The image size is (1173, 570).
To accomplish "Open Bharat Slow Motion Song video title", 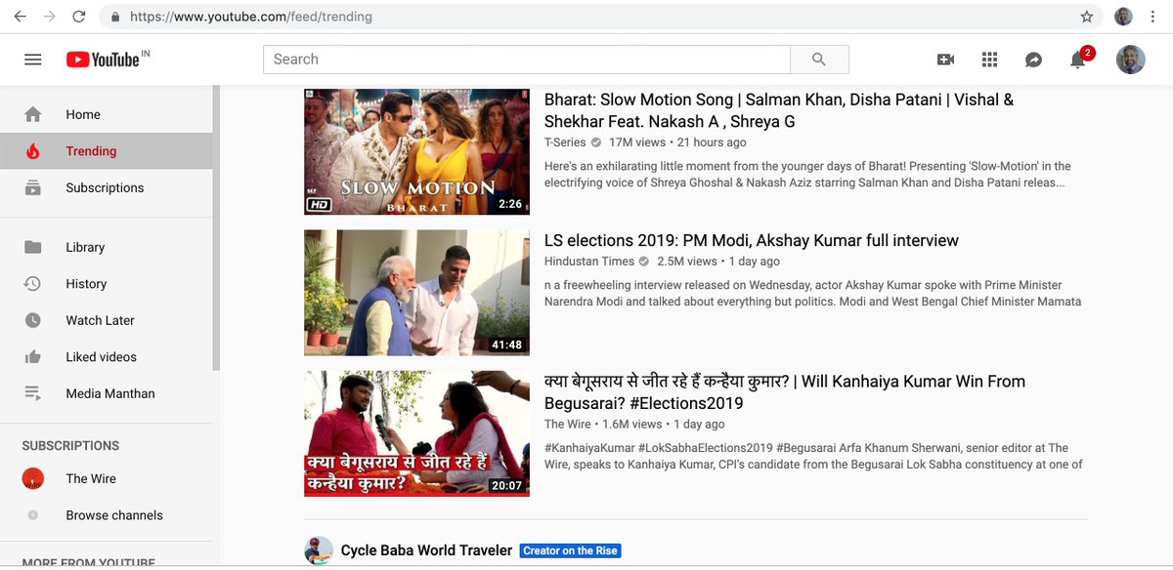I will click(x=779, y=110).
